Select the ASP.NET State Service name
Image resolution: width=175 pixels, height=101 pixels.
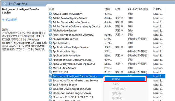[x=65, y=68]
